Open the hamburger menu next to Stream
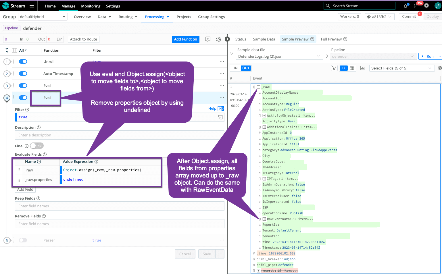The height and width of the screenshot is (274, 442). (32, 6)
